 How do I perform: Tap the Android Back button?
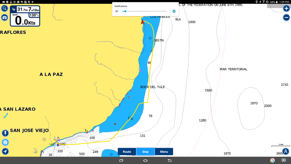coord(170,161)
